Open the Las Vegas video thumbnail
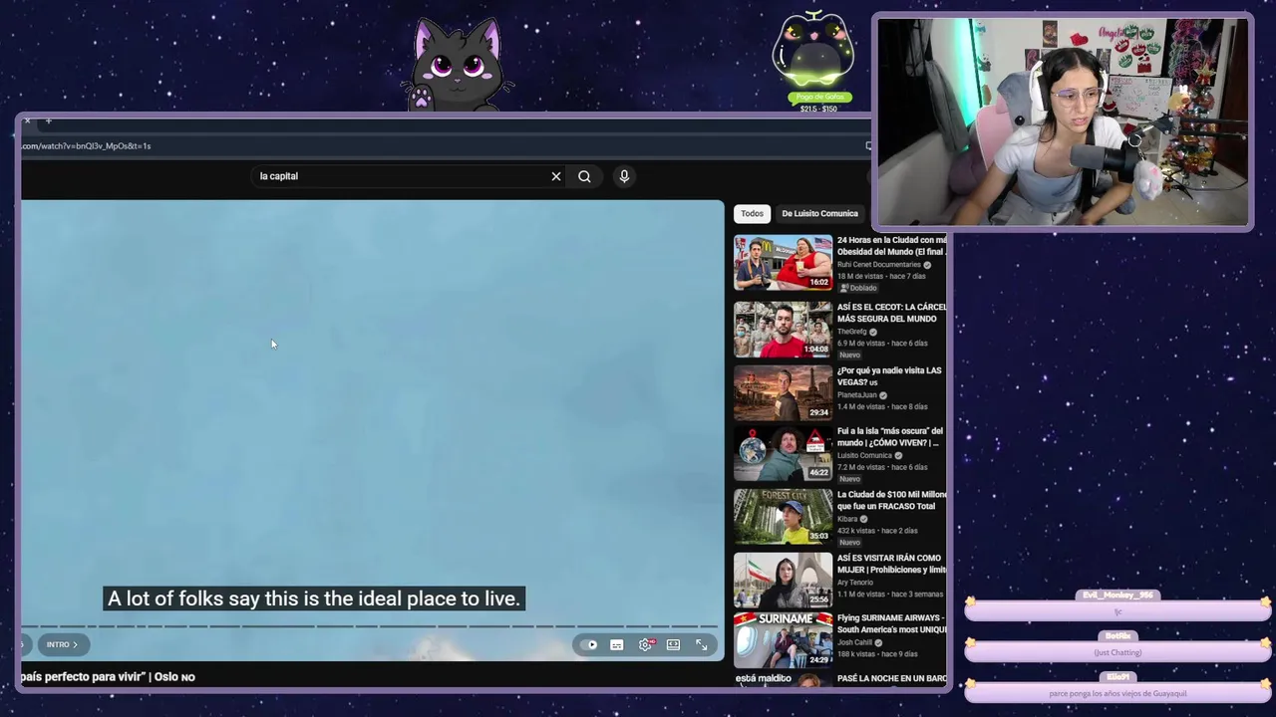The width and height of the screenshot is (1276, 717). (783, 392)
